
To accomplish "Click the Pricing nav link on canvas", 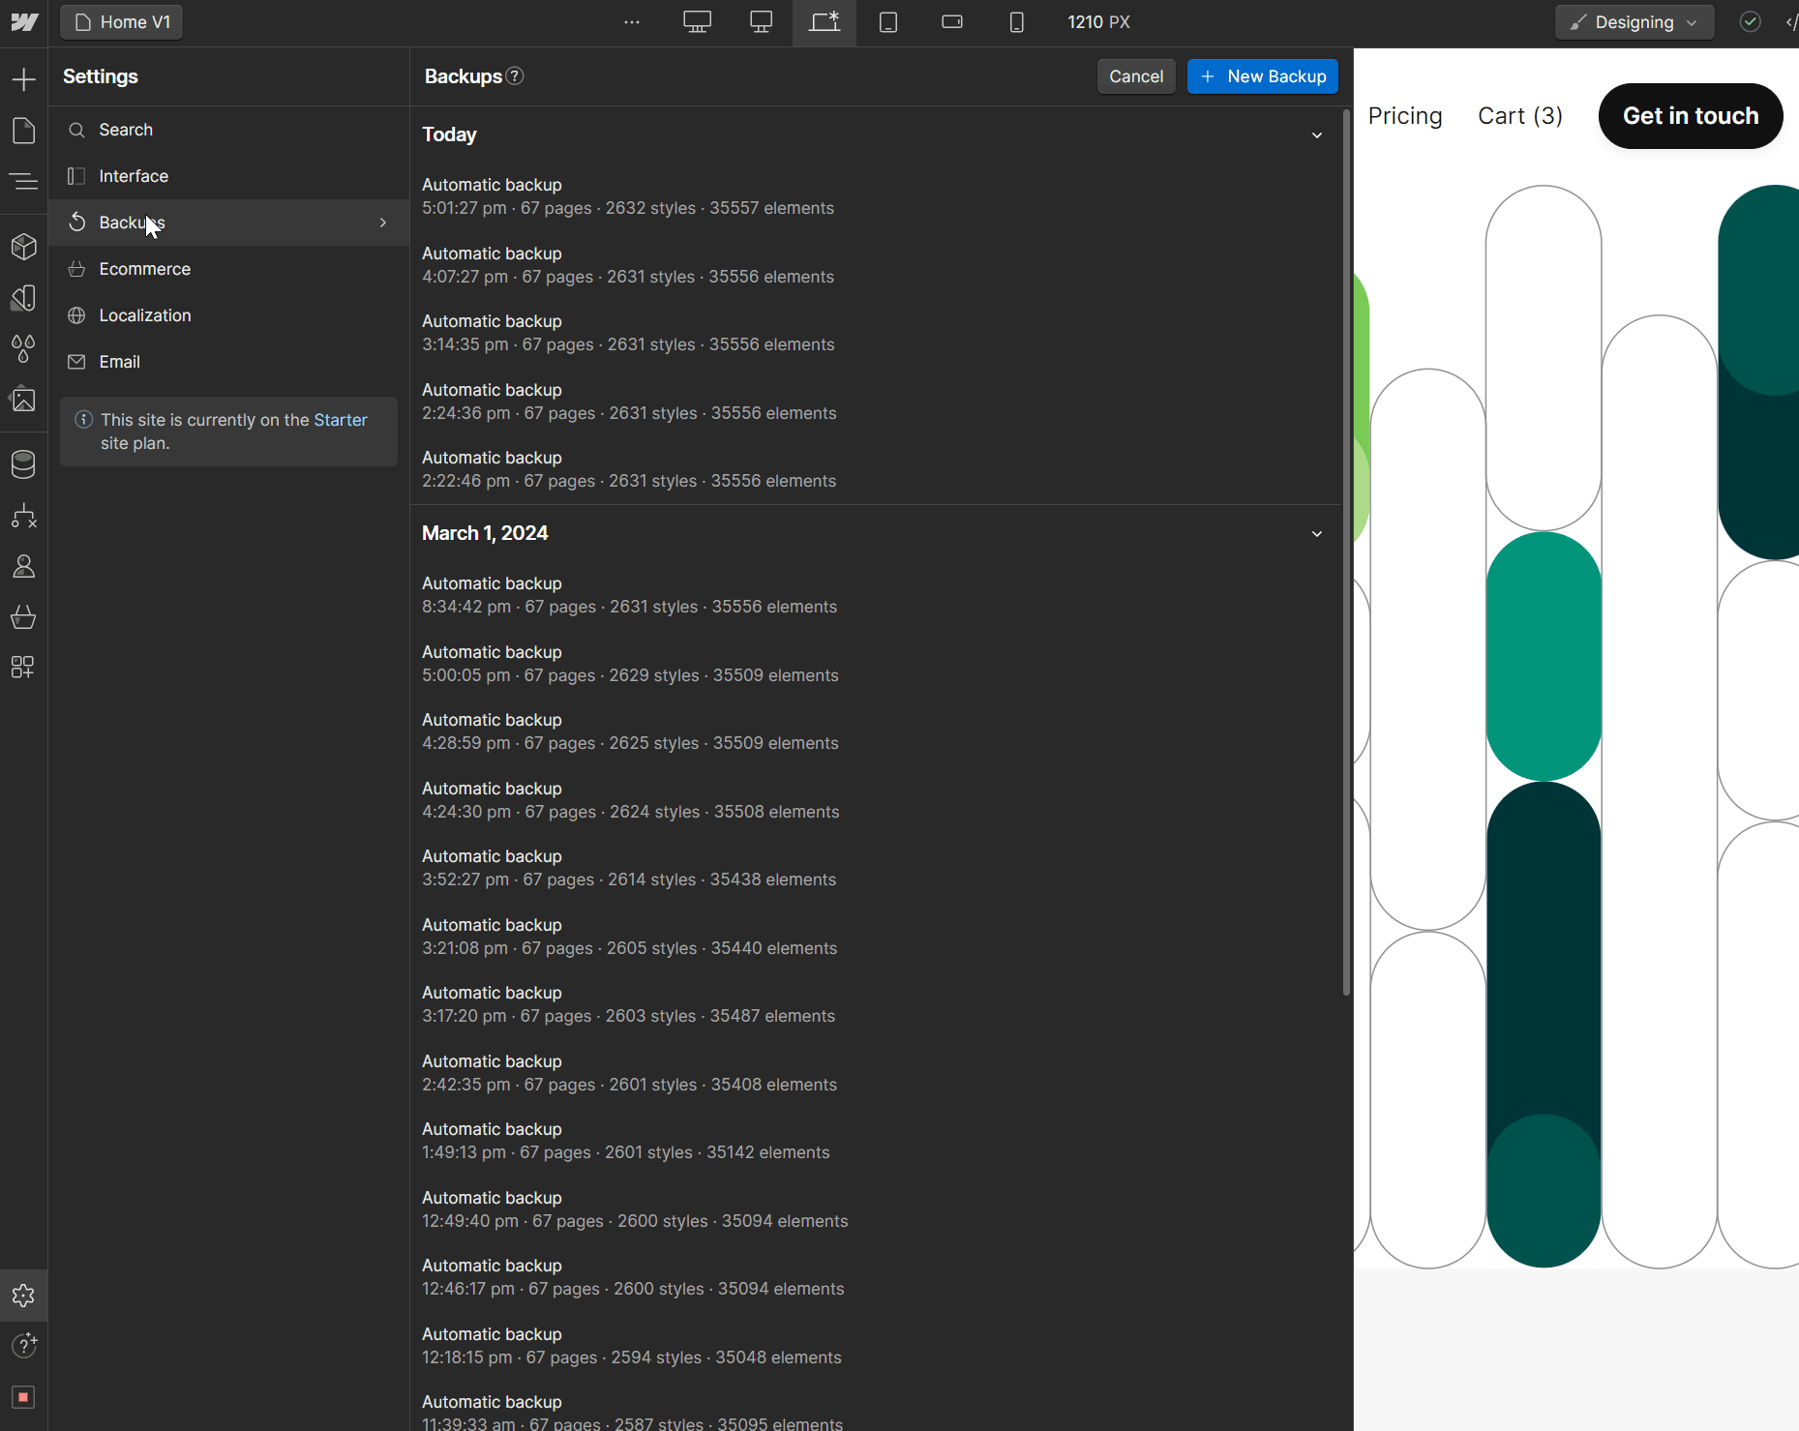I will (1405, 116).
